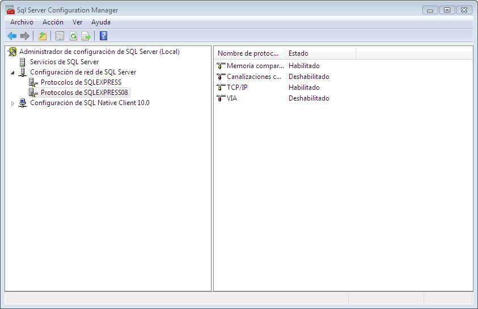Click the Memoria compartida protocol icon
The height and width of the screenshot is (309, 478).
(221, 66)
